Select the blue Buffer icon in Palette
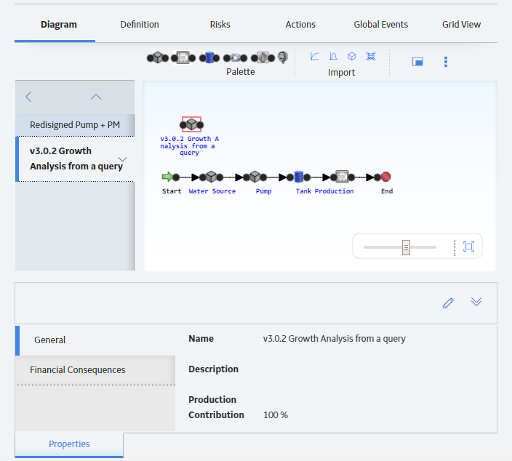 click(x=209, y=57)
